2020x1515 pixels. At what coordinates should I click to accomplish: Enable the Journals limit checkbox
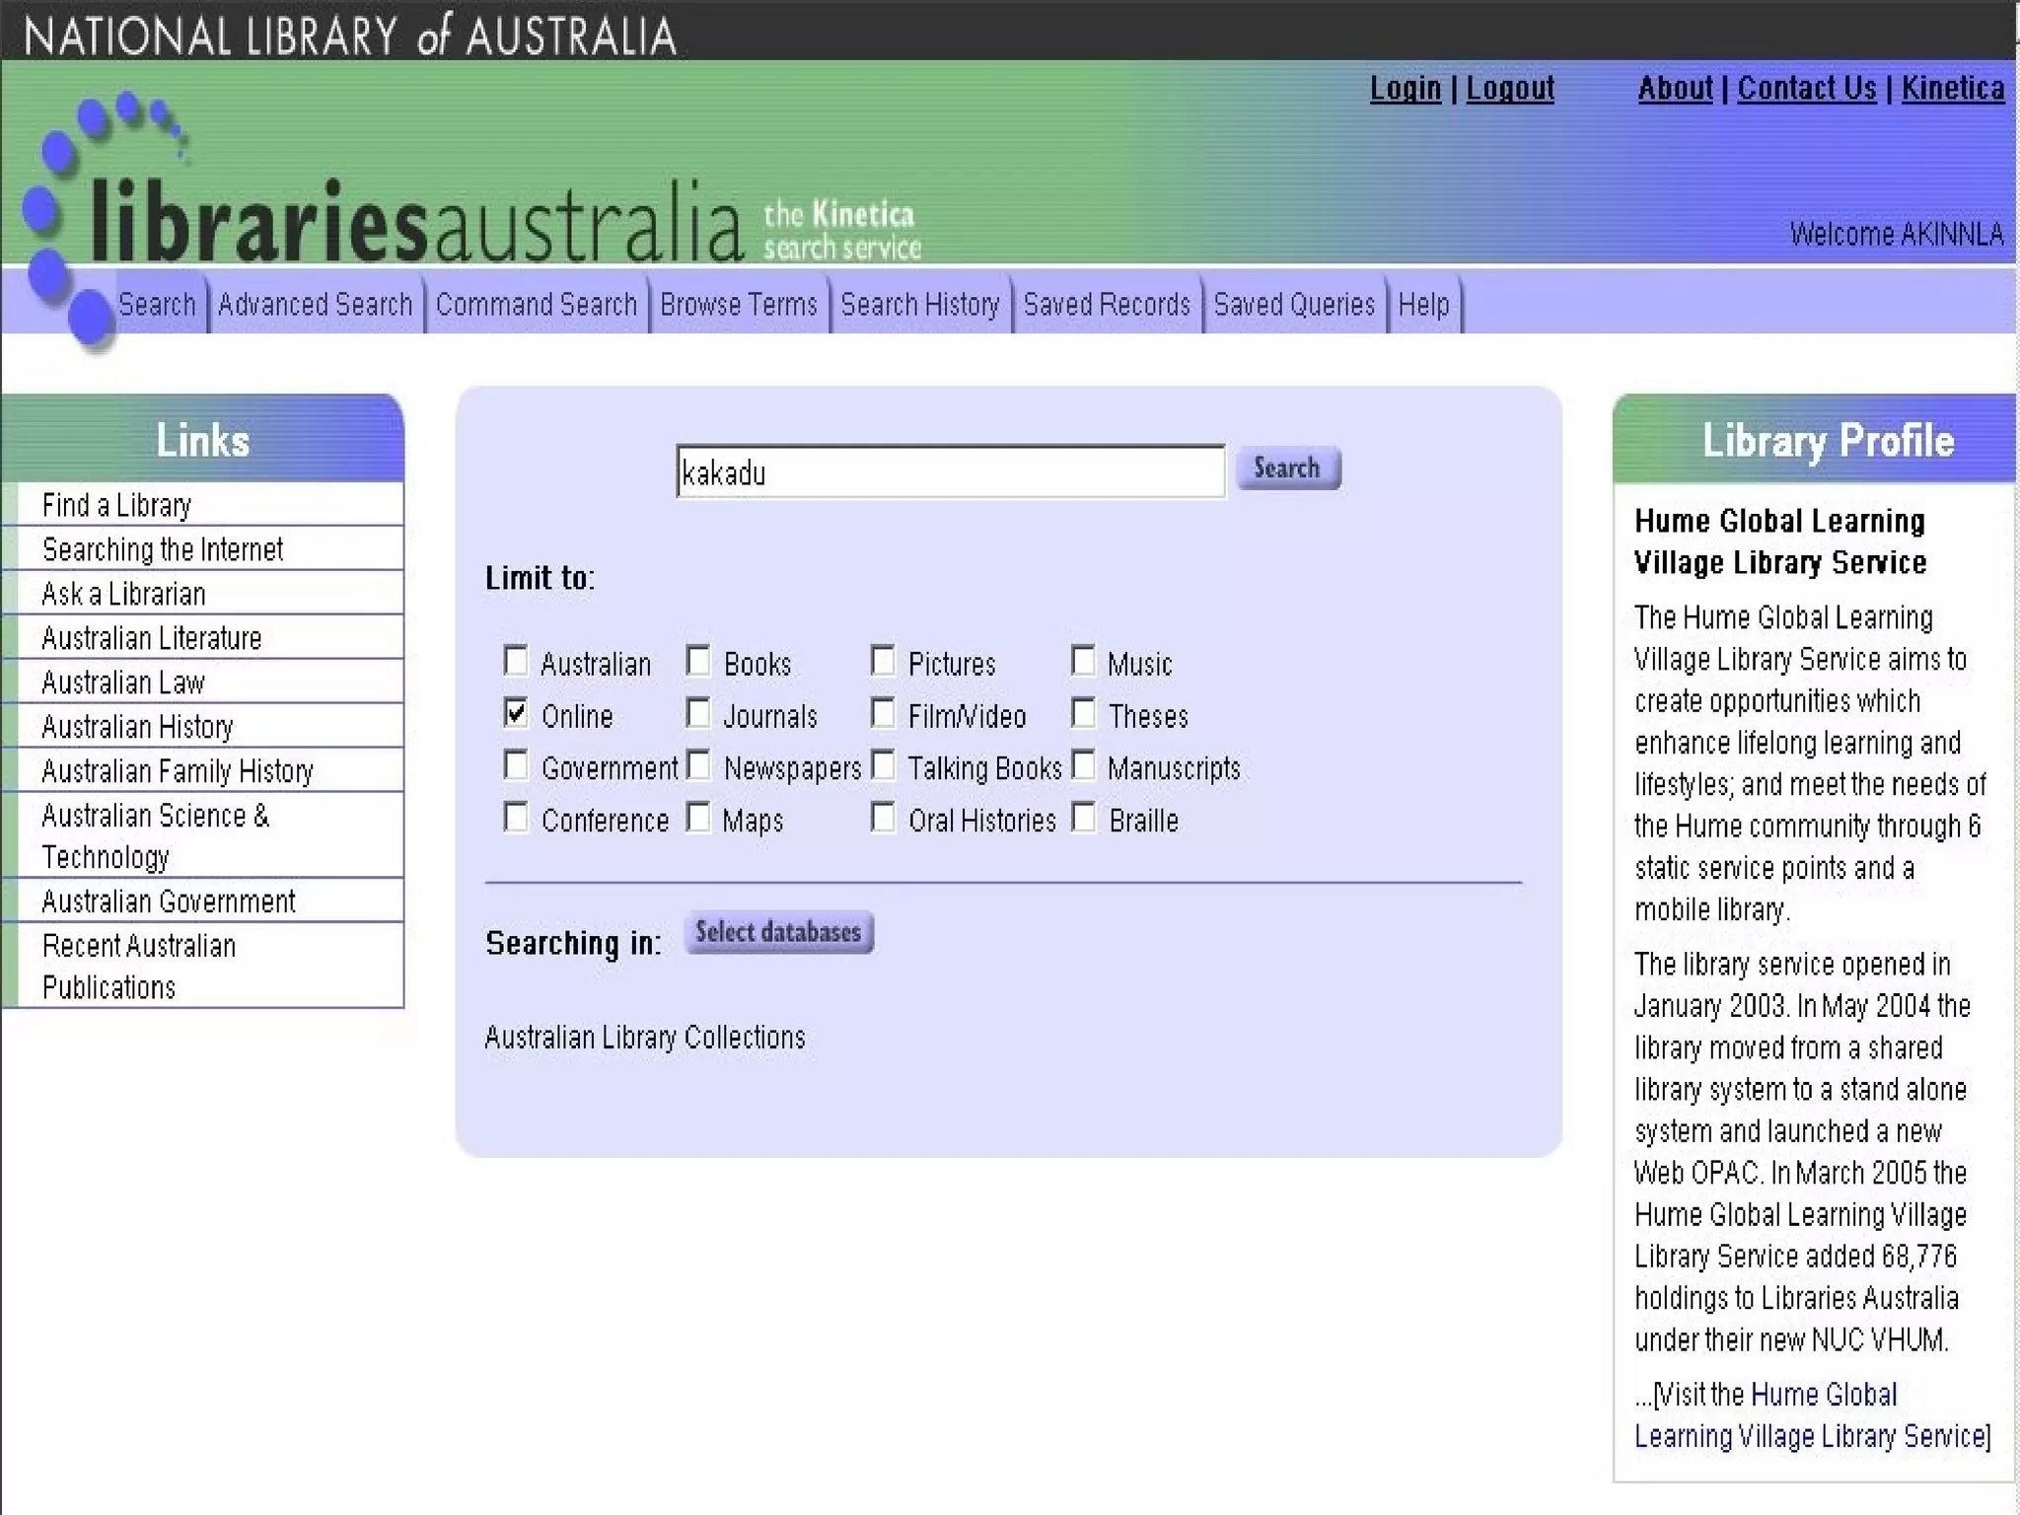tap(698, 713)
